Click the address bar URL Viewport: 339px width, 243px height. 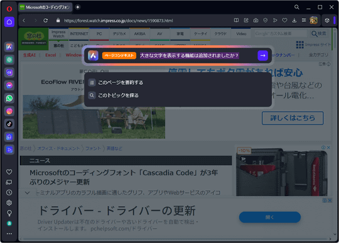tap(118, 21)
